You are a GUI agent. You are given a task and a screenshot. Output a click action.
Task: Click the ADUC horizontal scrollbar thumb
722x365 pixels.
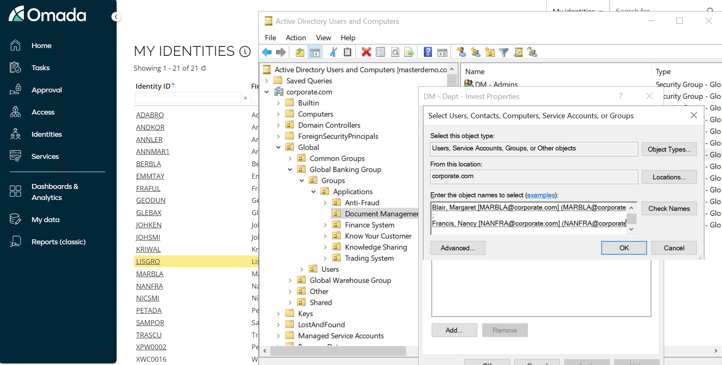point(338,351)
